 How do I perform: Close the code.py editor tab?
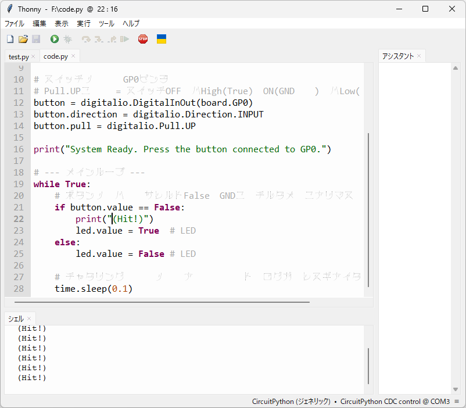coord(73,56)
